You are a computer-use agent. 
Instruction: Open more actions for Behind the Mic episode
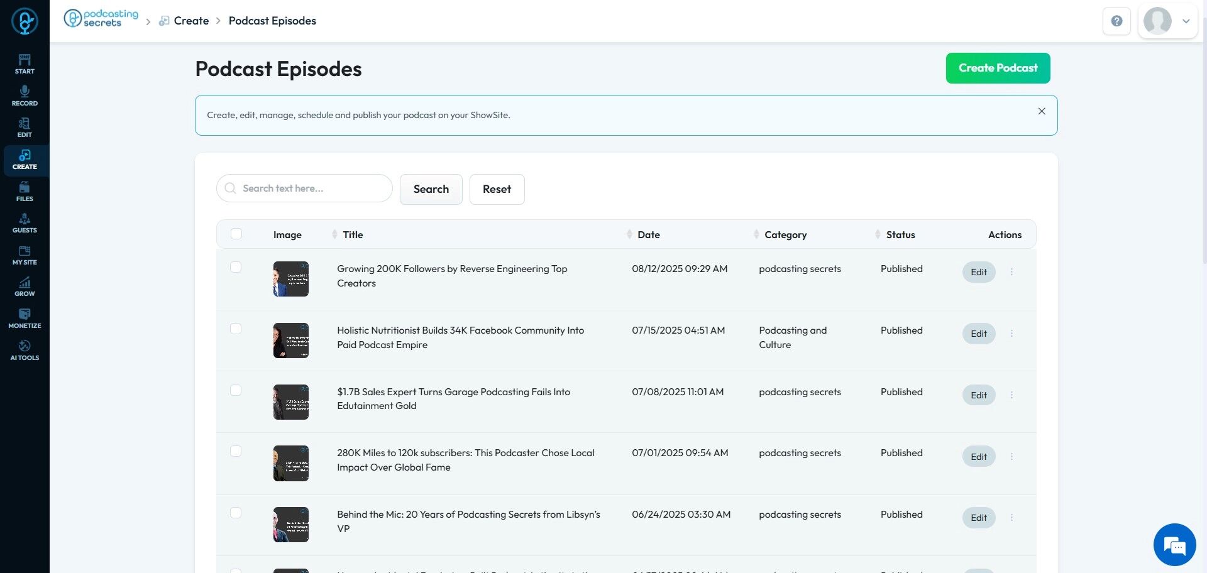tap(1011, 518)
